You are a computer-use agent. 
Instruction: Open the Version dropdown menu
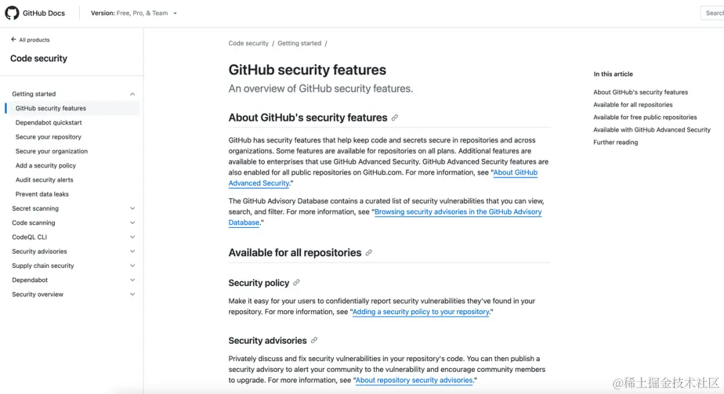pos(134,13)
